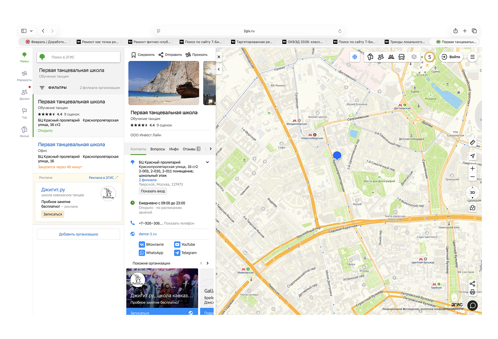Select the first Первая танцевальная школа result

(x=71, y=102)
